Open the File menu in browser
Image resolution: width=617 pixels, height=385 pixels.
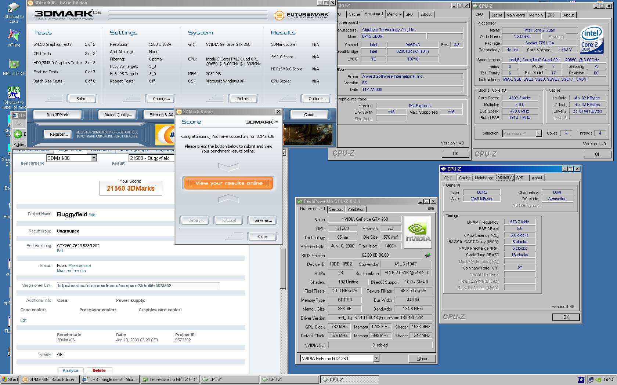click(18, 124)
